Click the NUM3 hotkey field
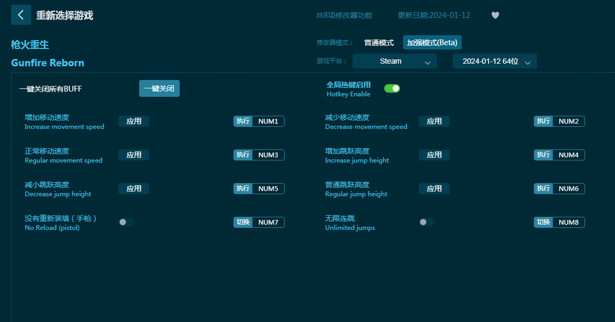The height and width of the screenshot is (322, 615). pyautogui.click(x=268, y=155)
